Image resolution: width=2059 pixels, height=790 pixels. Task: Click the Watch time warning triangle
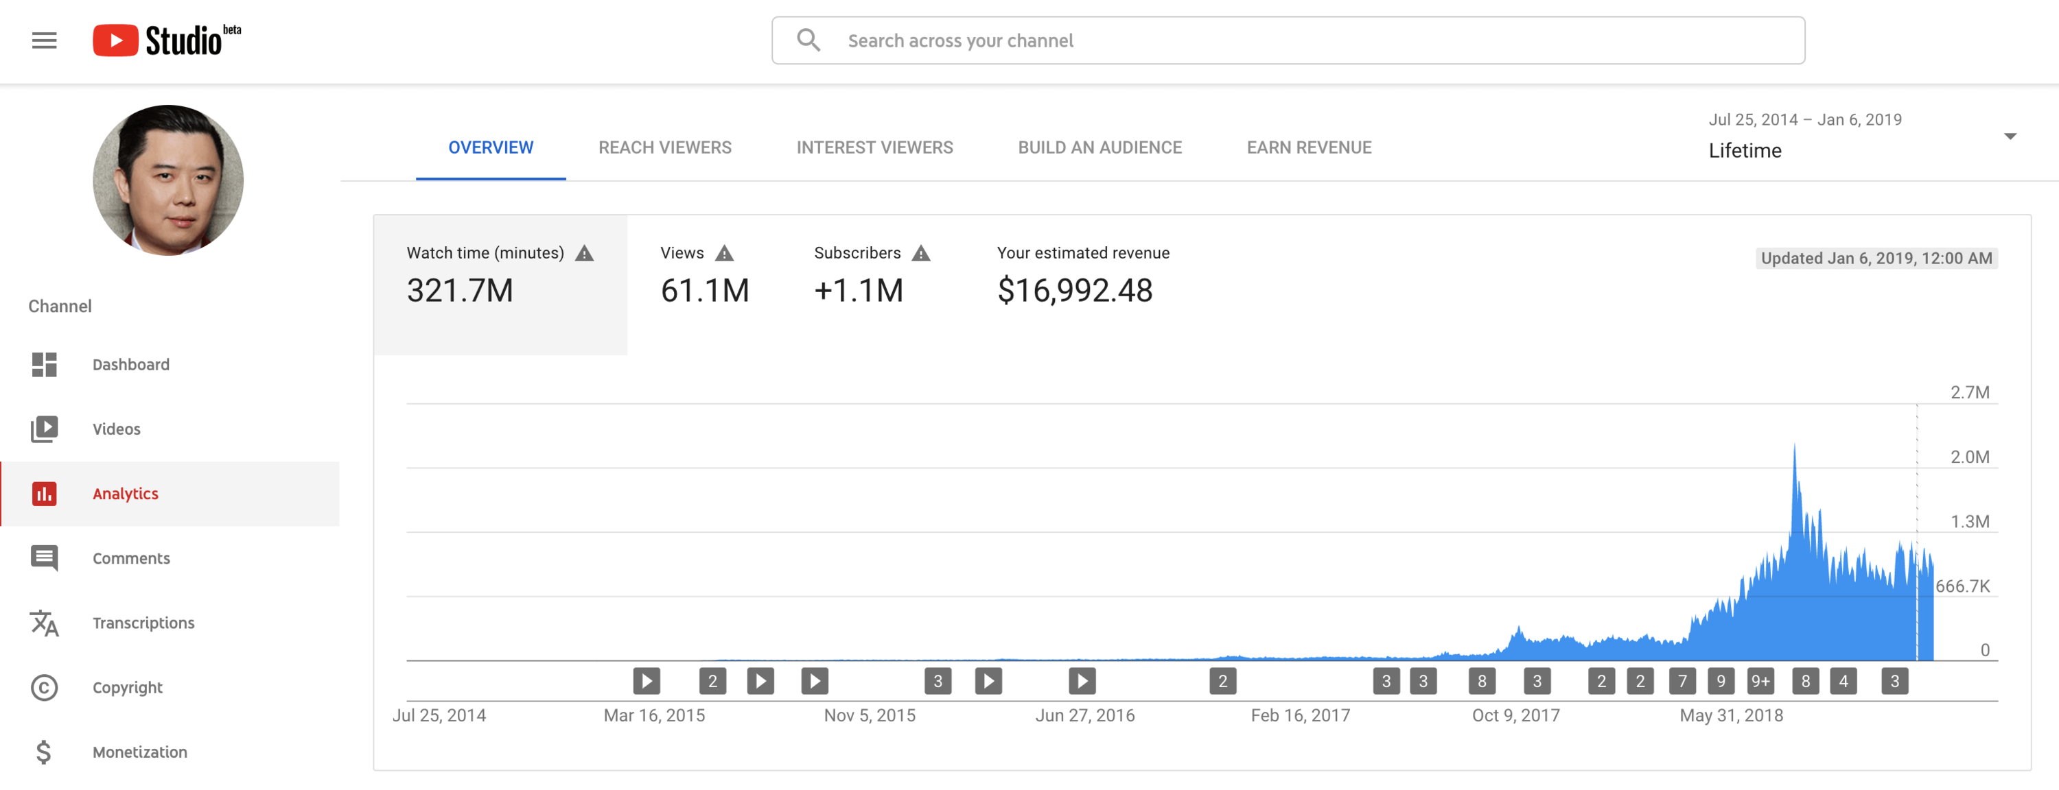pyautogui.click(x=584, y=253)
